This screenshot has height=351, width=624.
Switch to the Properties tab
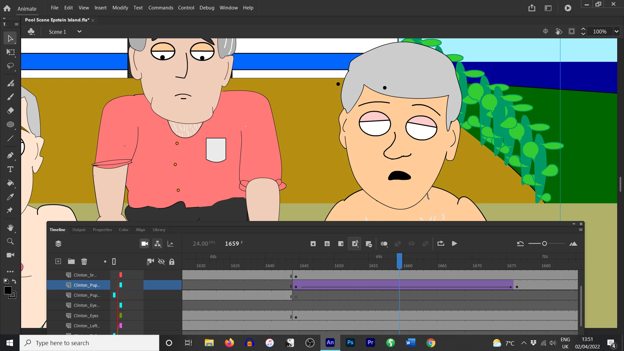coord(102,230)
